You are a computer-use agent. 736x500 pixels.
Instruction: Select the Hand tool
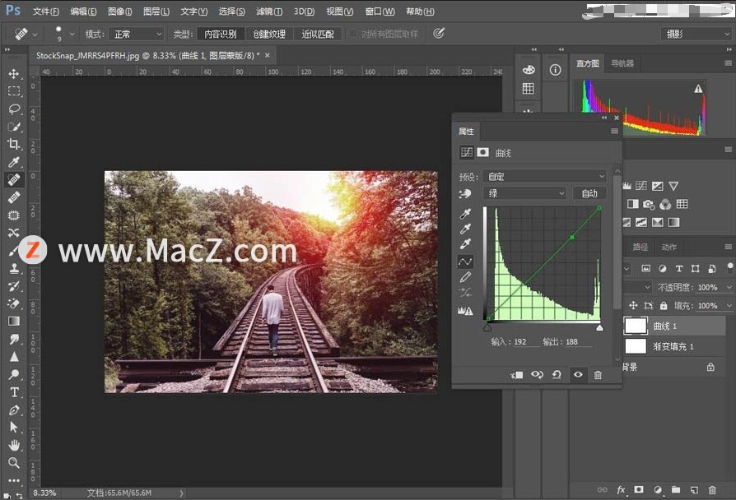coord(14,445)
